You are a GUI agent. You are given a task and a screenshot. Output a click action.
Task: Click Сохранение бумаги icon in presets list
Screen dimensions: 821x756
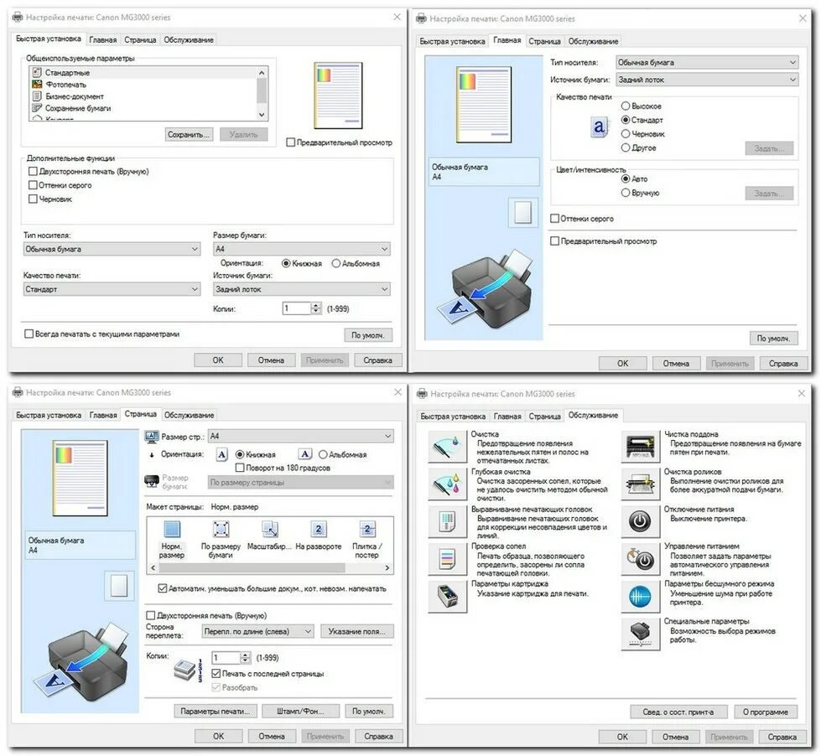(x=37, y=108)
